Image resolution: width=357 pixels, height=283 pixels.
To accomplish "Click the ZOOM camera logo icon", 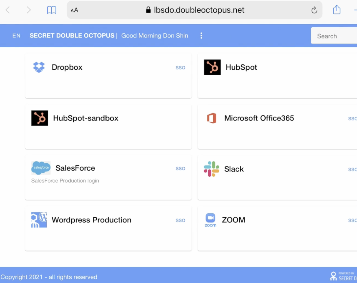I will 210,220.
